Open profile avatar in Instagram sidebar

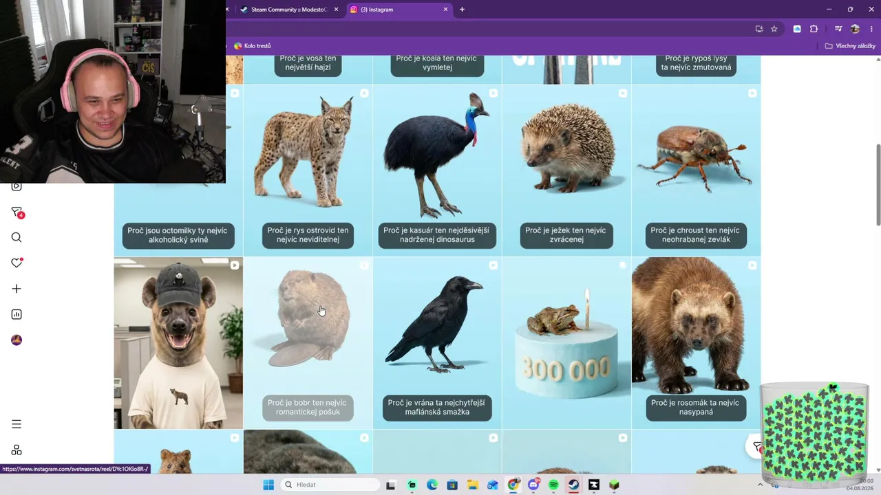(x=17, y=340)
